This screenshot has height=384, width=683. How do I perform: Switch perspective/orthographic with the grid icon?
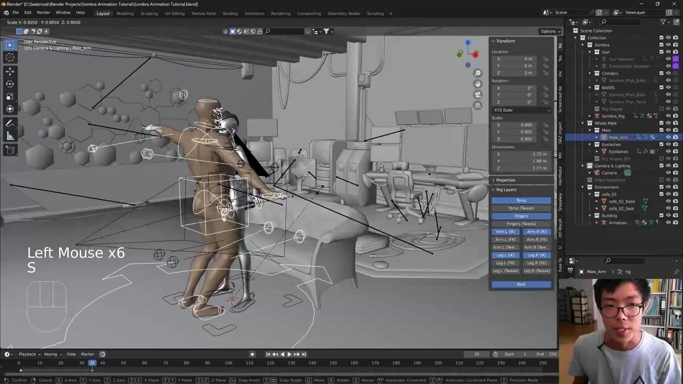point(478,105)
